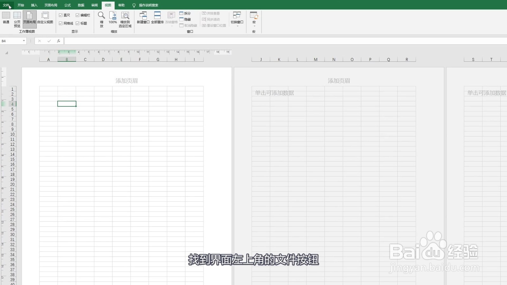
Task: Open the Help (帮助) tab
Action: [x=121, y=5]
